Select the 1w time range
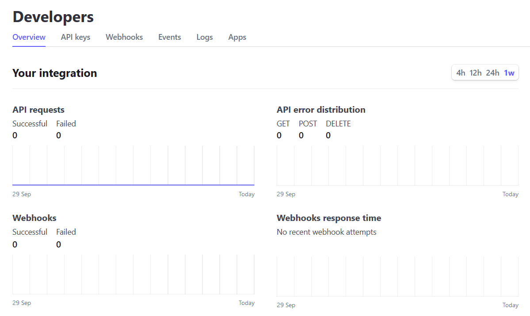Screen dimensions: 530x316 coord(509,73)
